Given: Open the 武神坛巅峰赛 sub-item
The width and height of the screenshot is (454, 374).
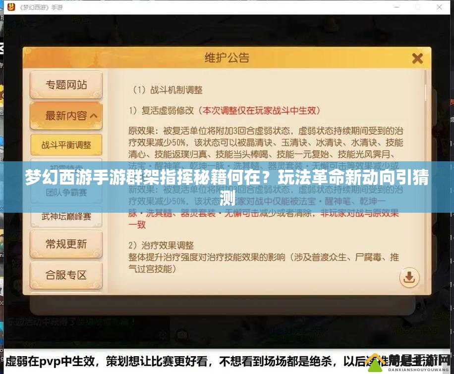Looking at the screenshot, I should tap(66, 216).
